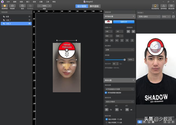Click the zoom-in plus button

pos(50,6)
